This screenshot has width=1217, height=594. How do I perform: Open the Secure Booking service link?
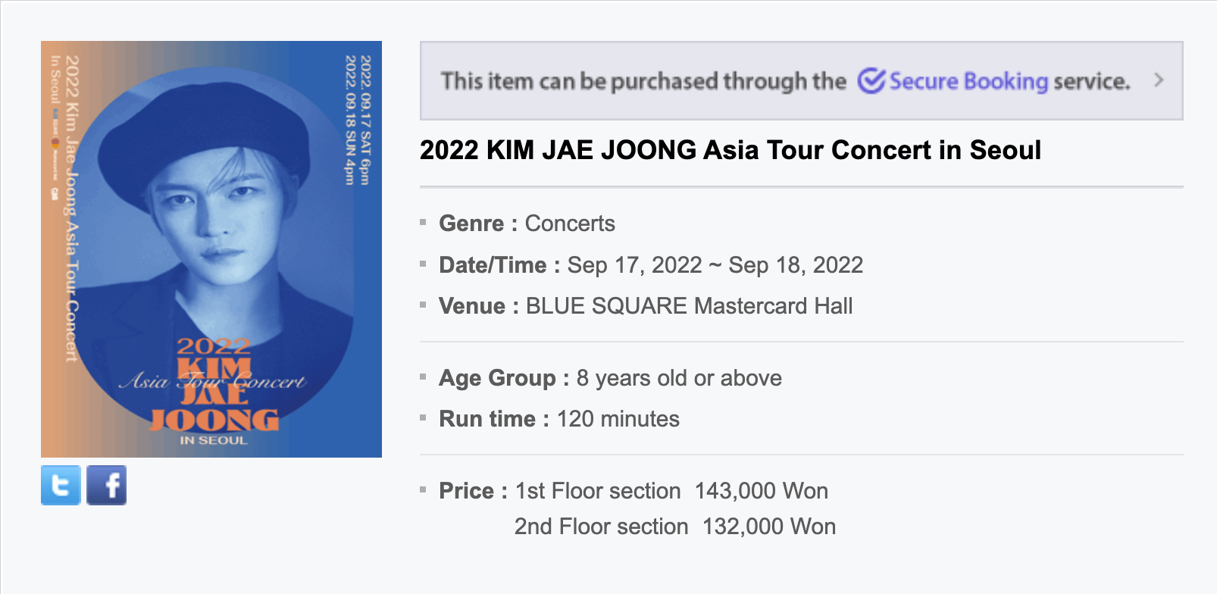[x=968, y=80]
